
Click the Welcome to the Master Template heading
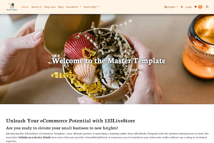[x=109, y=61]
